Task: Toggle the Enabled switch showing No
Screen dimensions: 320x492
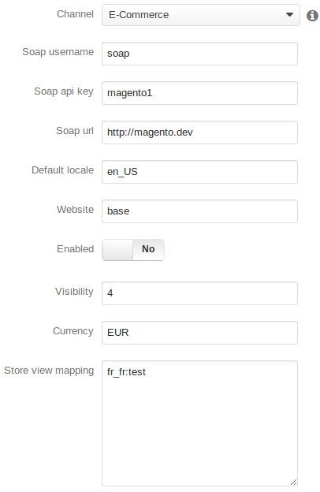Action: (133, 250)
